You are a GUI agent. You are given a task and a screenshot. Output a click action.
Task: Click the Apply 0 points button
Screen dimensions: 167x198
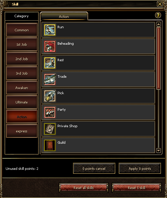tap(140, 168)
